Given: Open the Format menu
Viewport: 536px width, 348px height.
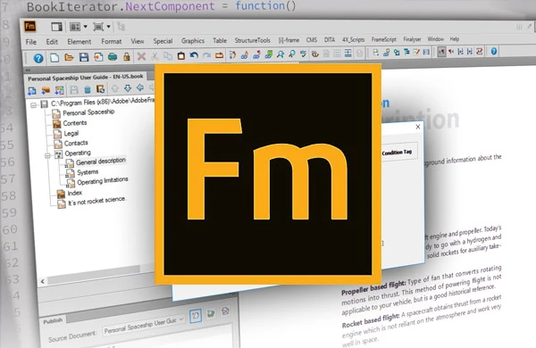Looking at the screenshot, I should pos(112,41).
